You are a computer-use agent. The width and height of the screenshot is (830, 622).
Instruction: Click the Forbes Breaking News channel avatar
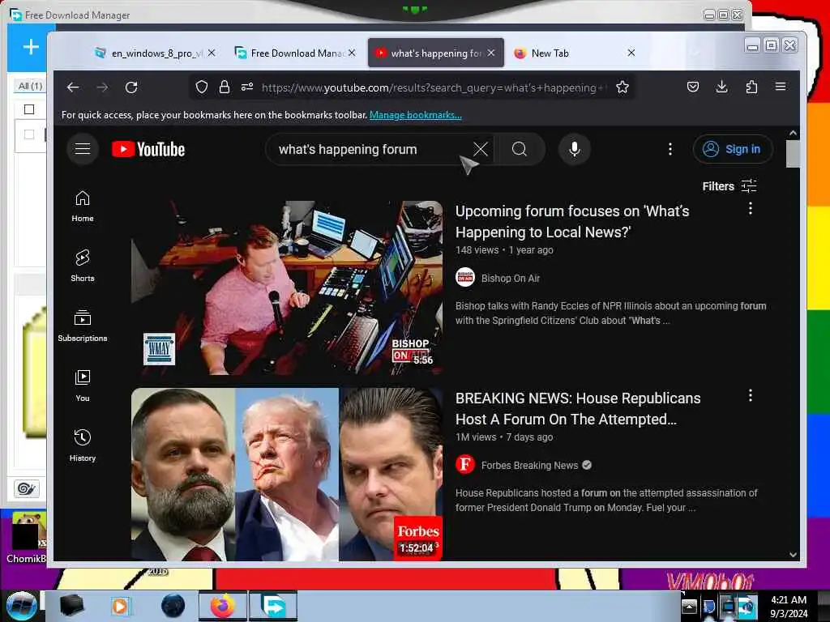(x=465, y=465)
